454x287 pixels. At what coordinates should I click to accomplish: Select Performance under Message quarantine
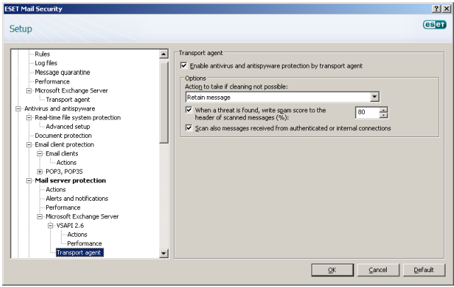(x=52, y=81)
